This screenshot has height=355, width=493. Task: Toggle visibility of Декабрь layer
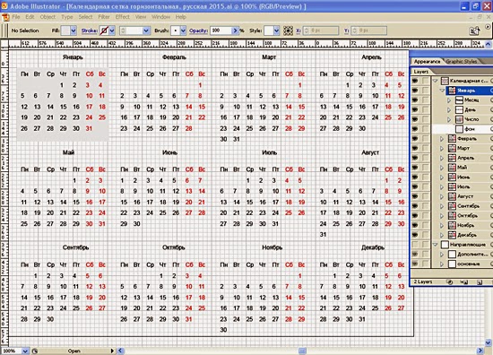[x=415, y=235]
